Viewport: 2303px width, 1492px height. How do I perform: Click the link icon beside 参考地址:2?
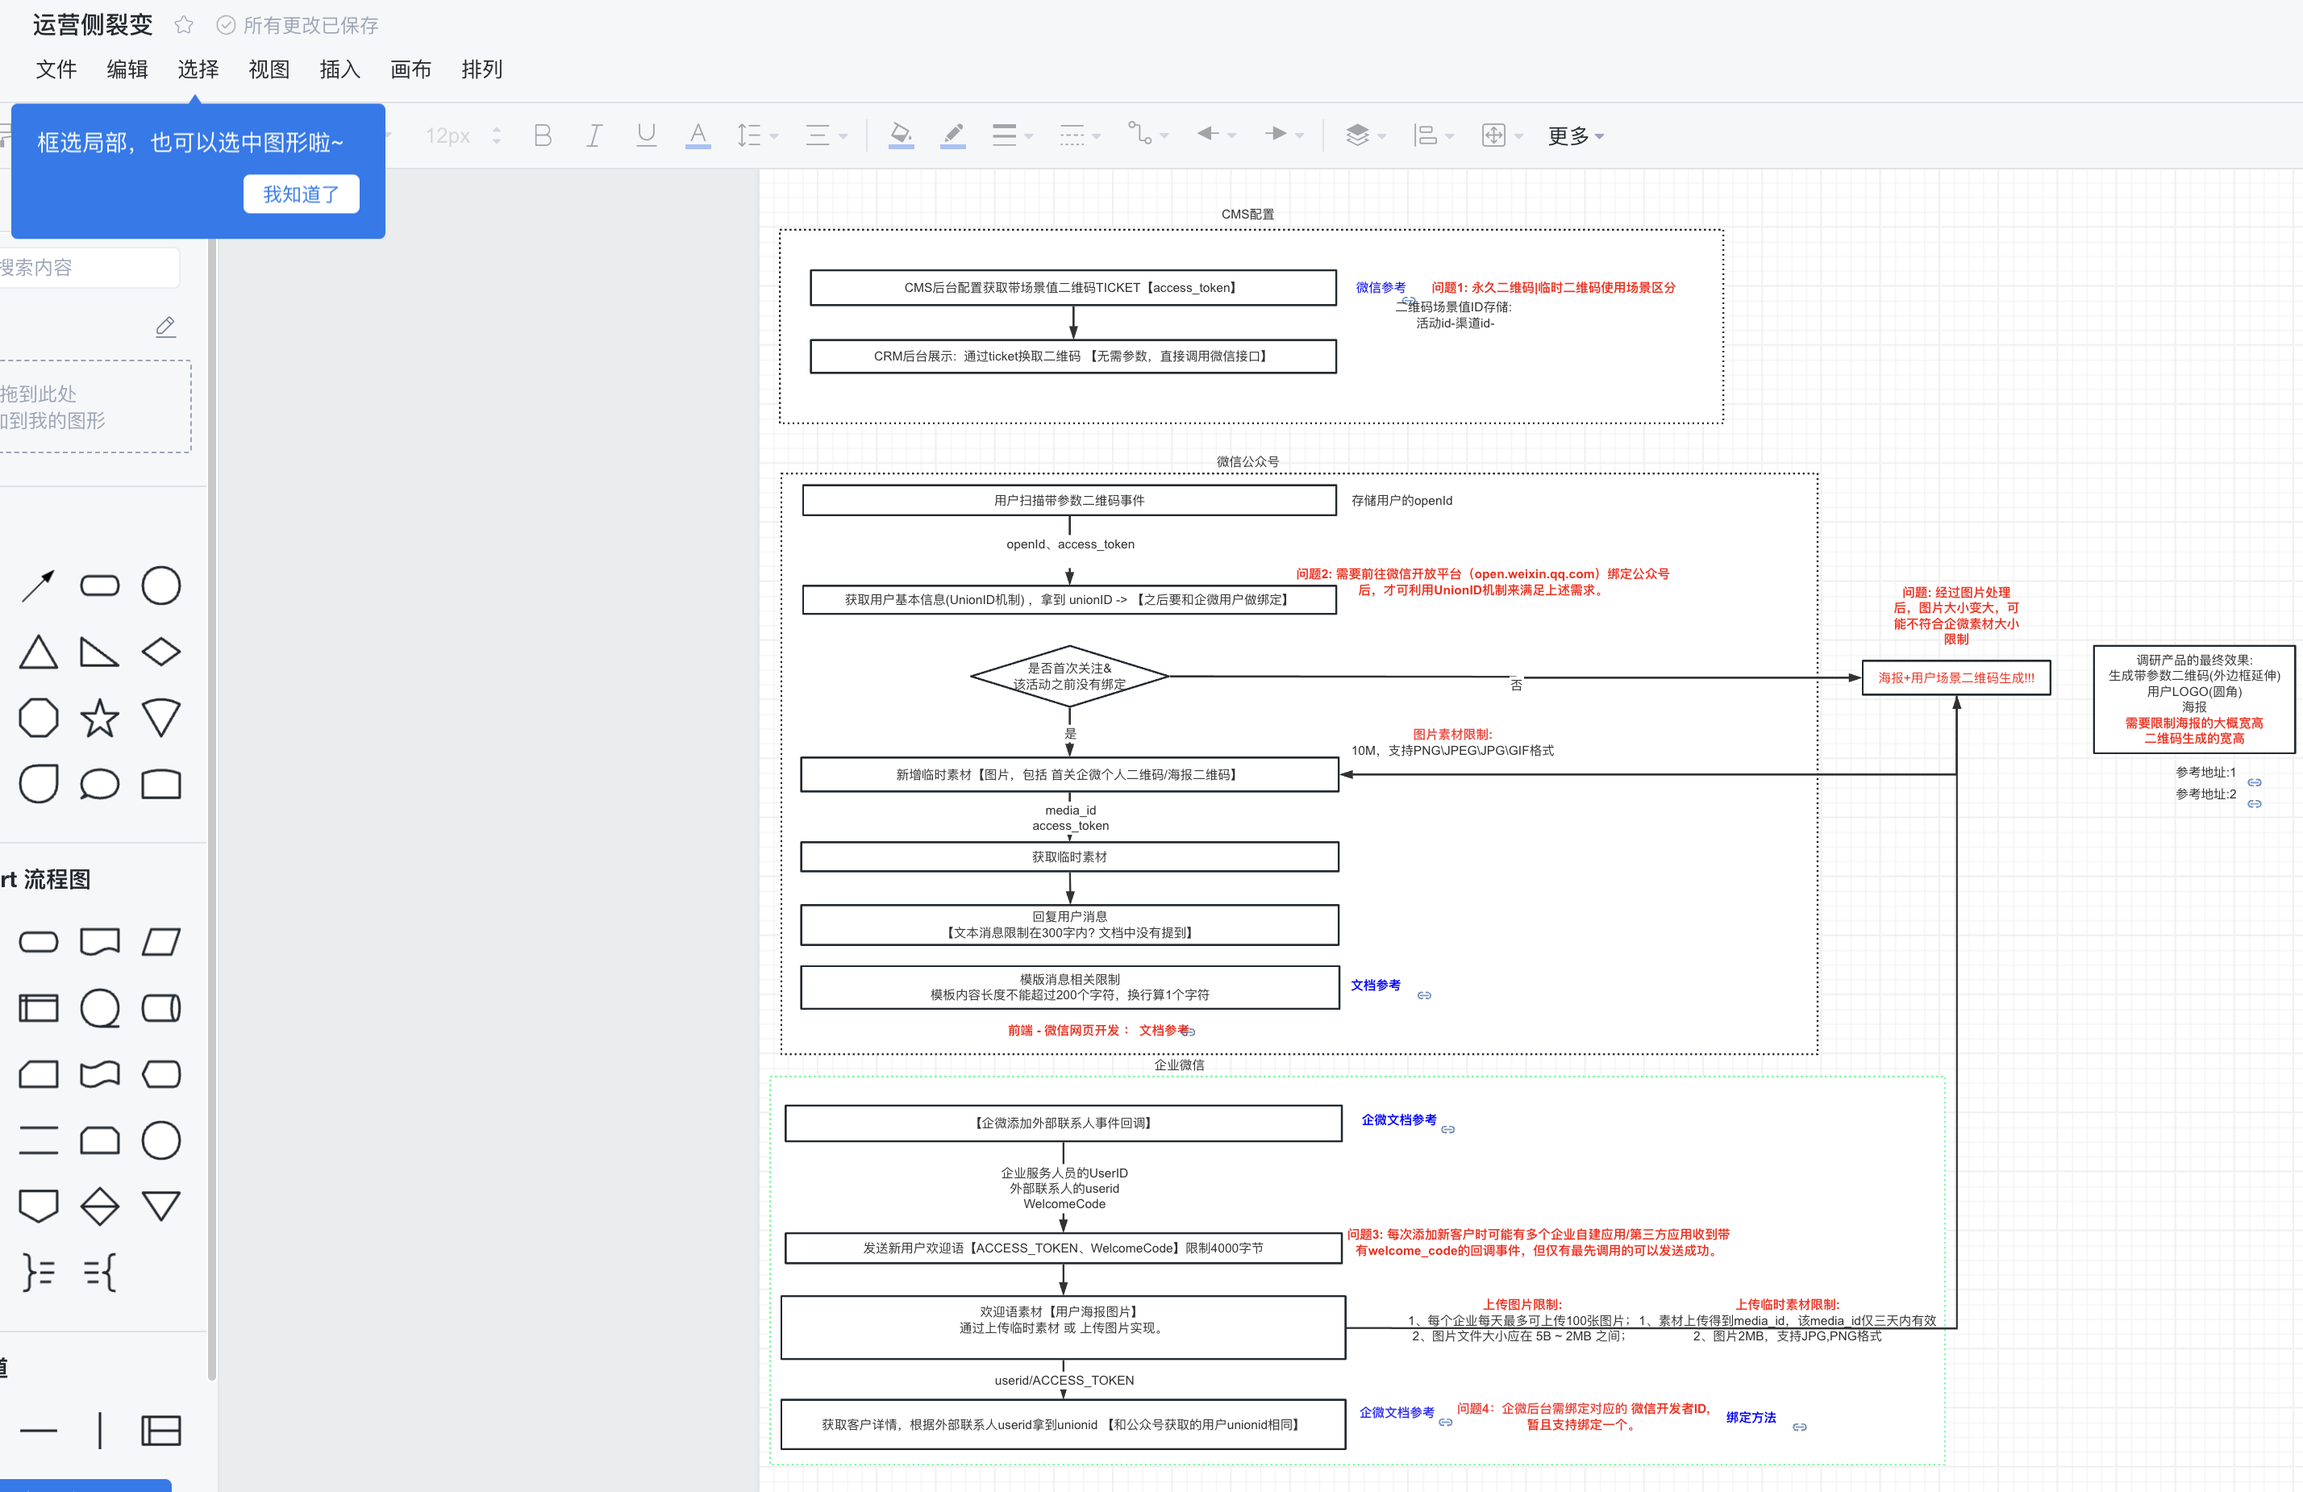[x=2254, y=804]
